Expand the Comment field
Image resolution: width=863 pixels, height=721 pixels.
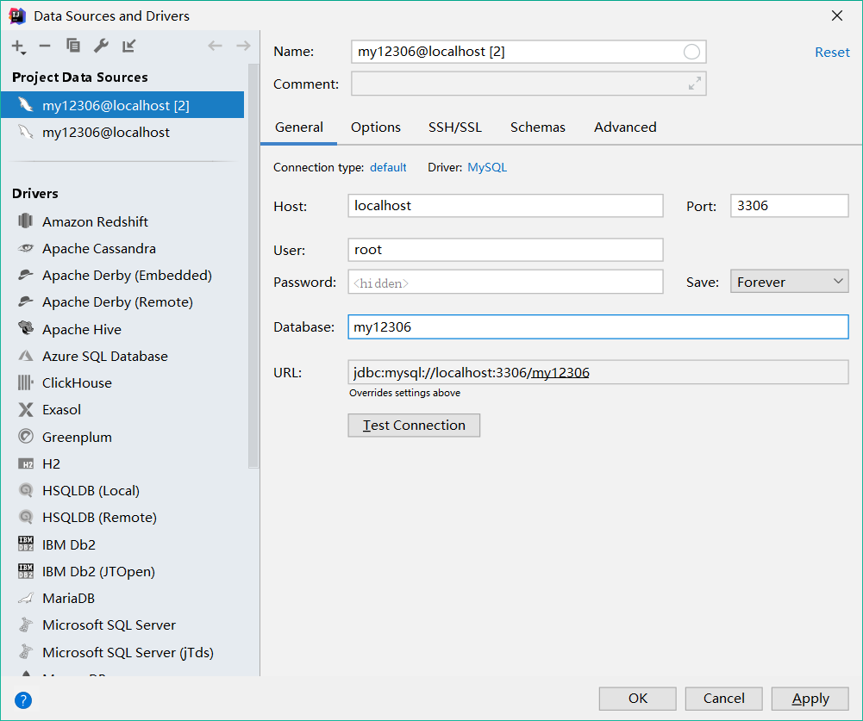[695, 83]
